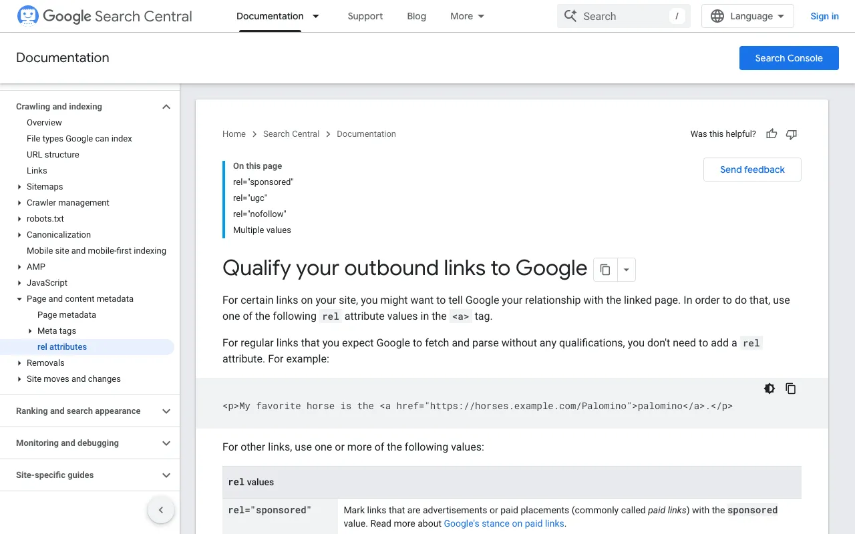The height and width of the screenshot is (534, 855).
Task: Open Mobile site and mobile-first indexing
Action: pyautogui.click(x=96, y=251)
